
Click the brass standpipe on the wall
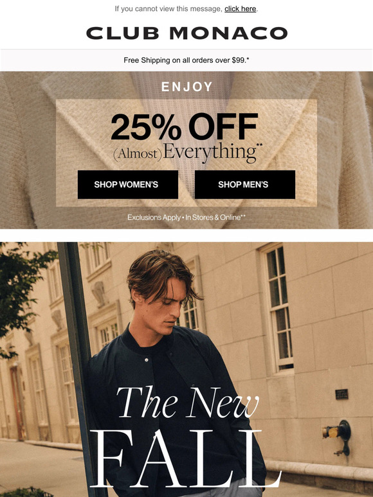tap(338, 436)
